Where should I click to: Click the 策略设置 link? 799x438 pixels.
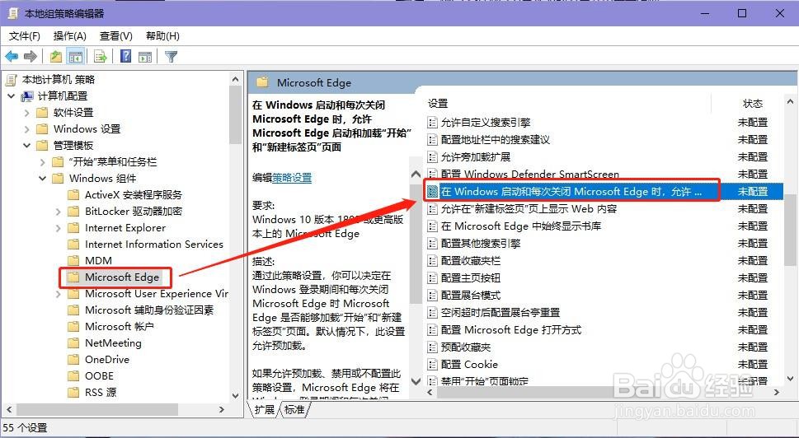[x=292, y=178]
